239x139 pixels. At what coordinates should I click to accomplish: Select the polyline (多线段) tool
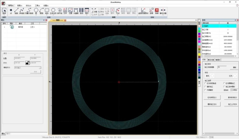tap(22, 11)
